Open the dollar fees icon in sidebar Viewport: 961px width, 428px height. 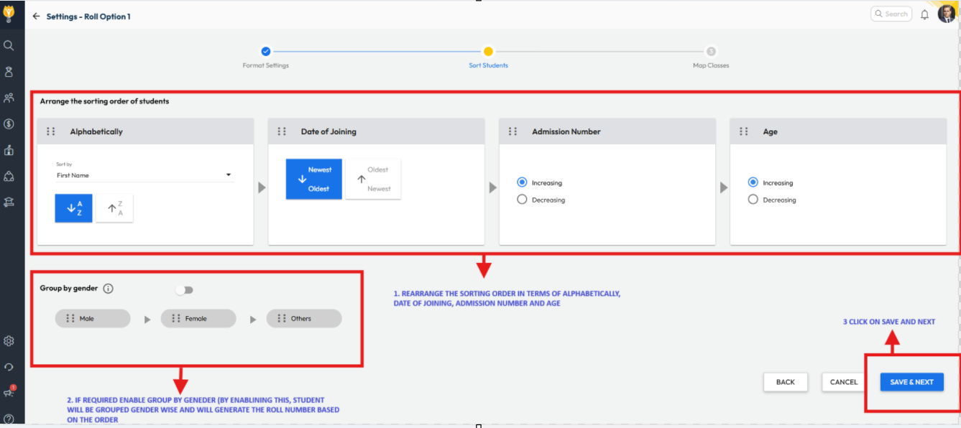(x=9, y=124)
